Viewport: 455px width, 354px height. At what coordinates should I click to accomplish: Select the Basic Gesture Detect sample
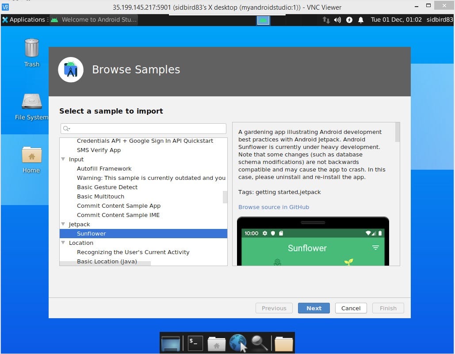[x=107, y=187]
